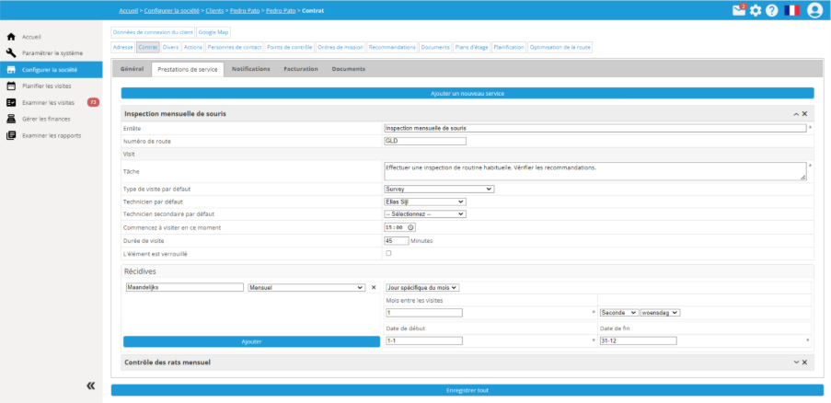
Task: Switch to the Général tab
Action: pyautogui.click(x=132, y=69)
